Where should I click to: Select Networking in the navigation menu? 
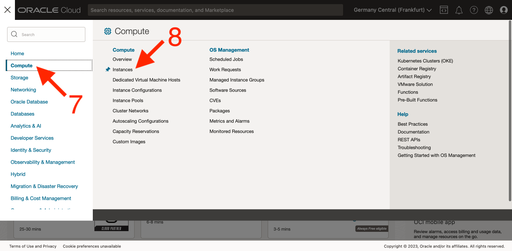(23, 90)
